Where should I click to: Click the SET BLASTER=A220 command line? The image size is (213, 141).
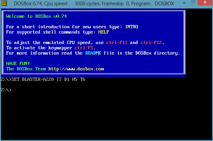pyautogui.click(x=43, y=79)
